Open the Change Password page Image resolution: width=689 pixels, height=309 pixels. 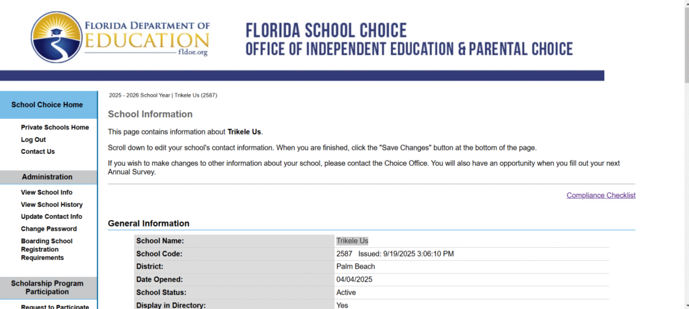click(x=48, y=229)
